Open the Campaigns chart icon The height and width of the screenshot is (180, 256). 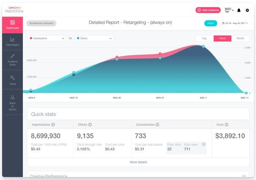(12, 39)
